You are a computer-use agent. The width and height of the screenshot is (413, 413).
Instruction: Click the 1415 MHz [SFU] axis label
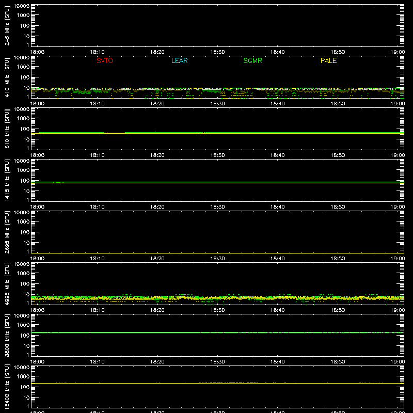tap(7, 180)
